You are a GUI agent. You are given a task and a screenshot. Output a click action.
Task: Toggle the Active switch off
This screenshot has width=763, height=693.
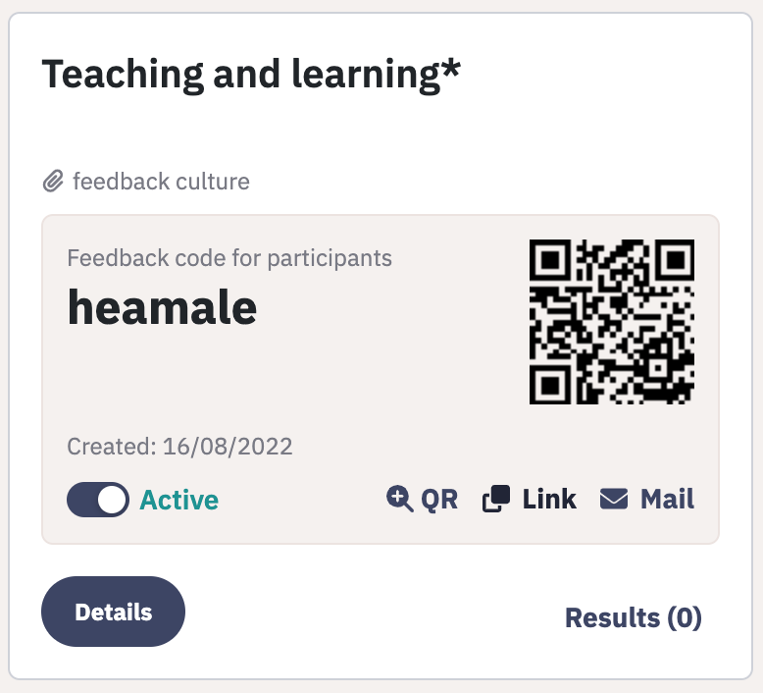(x=98, y=500)
